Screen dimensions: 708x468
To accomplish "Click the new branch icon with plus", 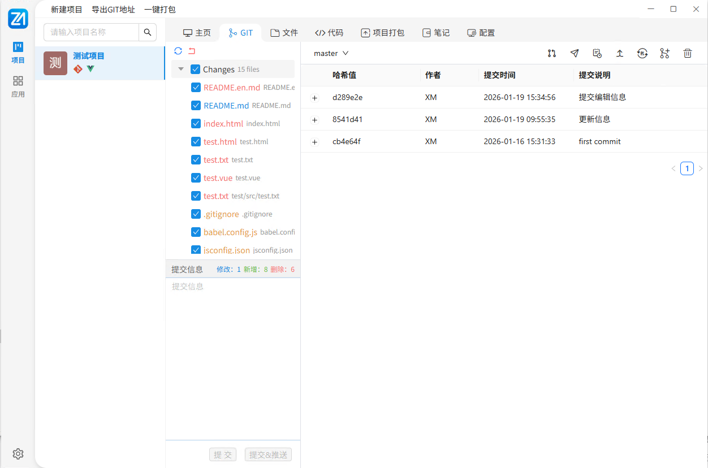I will 664,53.
